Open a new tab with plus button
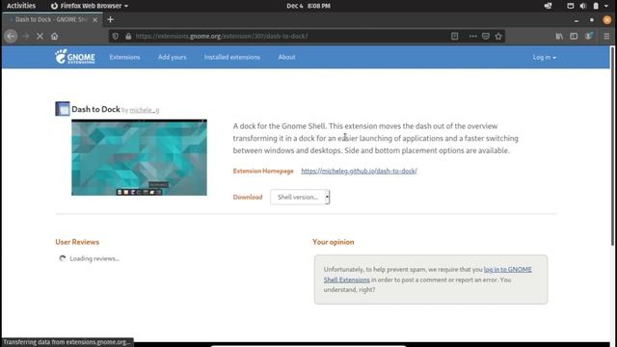The width and height of the screenshot is (617, 347). [111, 19]
